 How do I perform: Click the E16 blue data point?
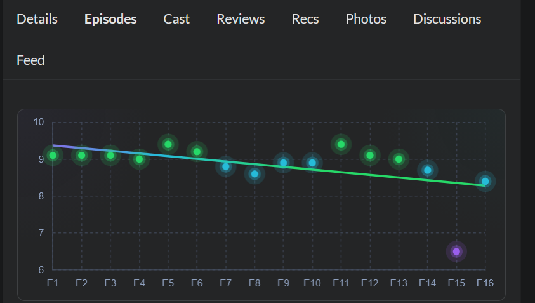tap(485, 182)
